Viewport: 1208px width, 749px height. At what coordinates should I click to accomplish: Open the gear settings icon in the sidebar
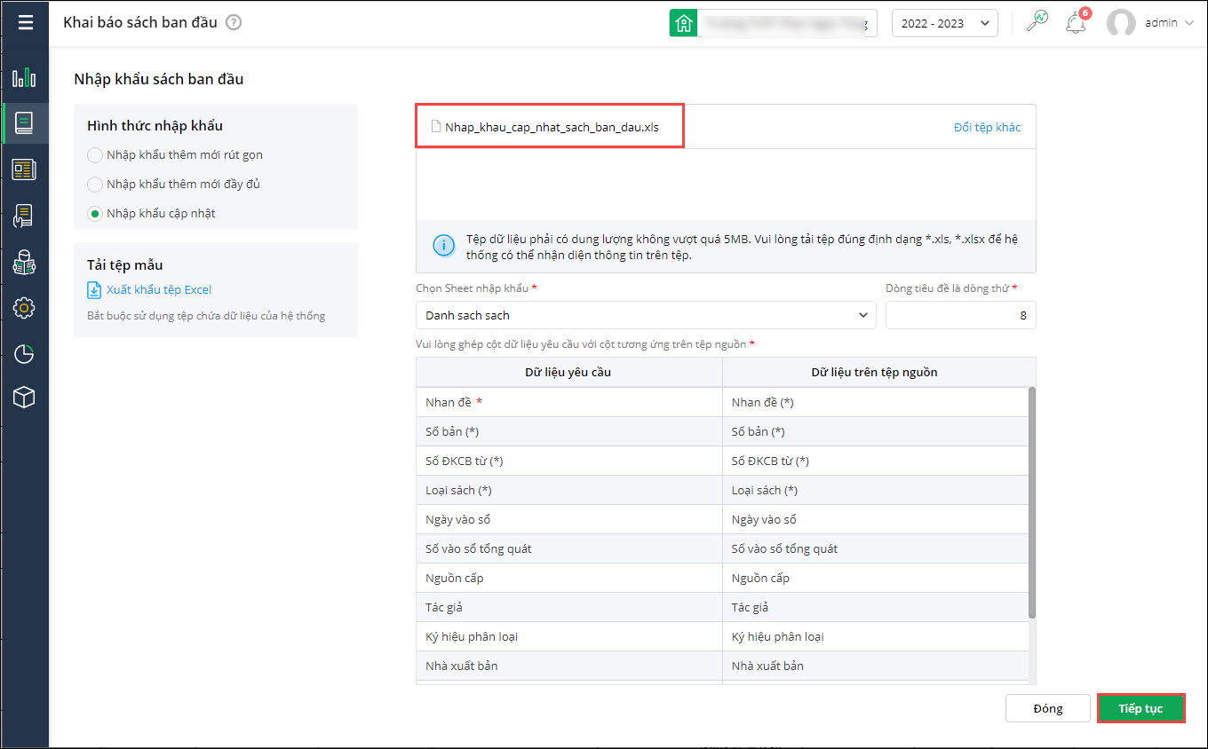24,308
